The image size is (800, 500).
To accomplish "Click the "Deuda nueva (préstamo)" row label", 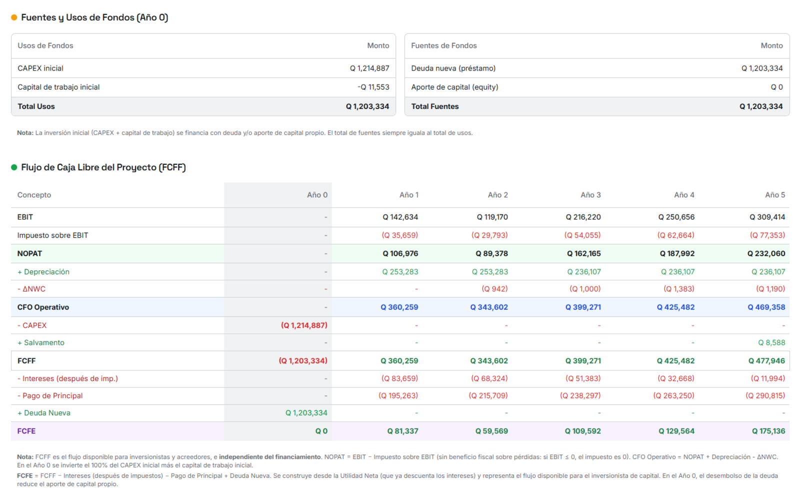I will click(x=453, y=68).
